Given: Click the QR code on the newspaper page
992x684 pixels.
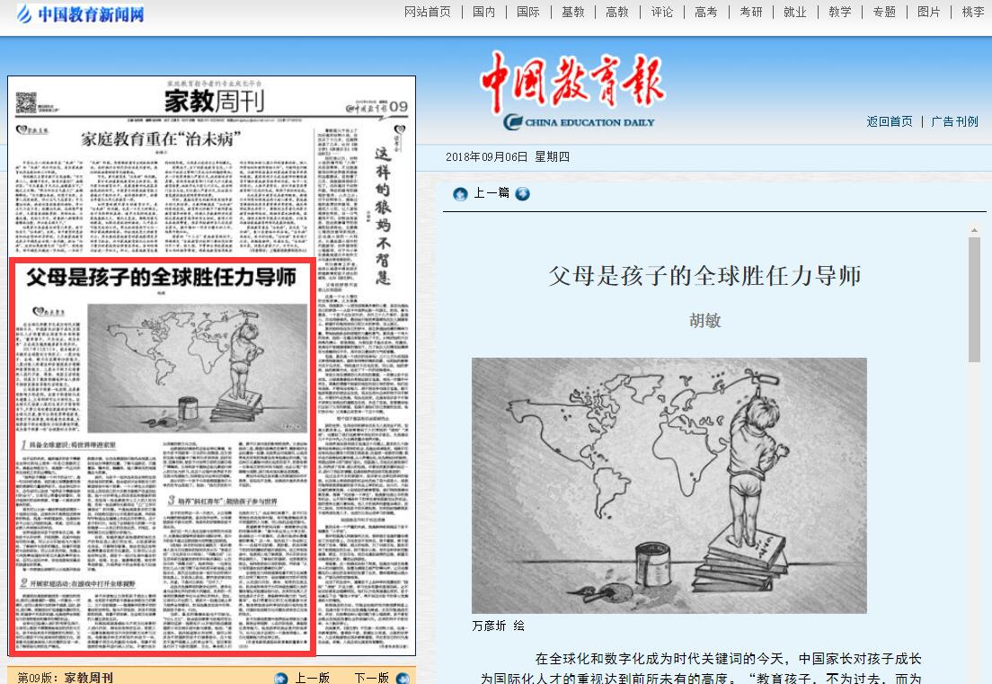Looking at the screenshot, I should (x=26, y=102).
